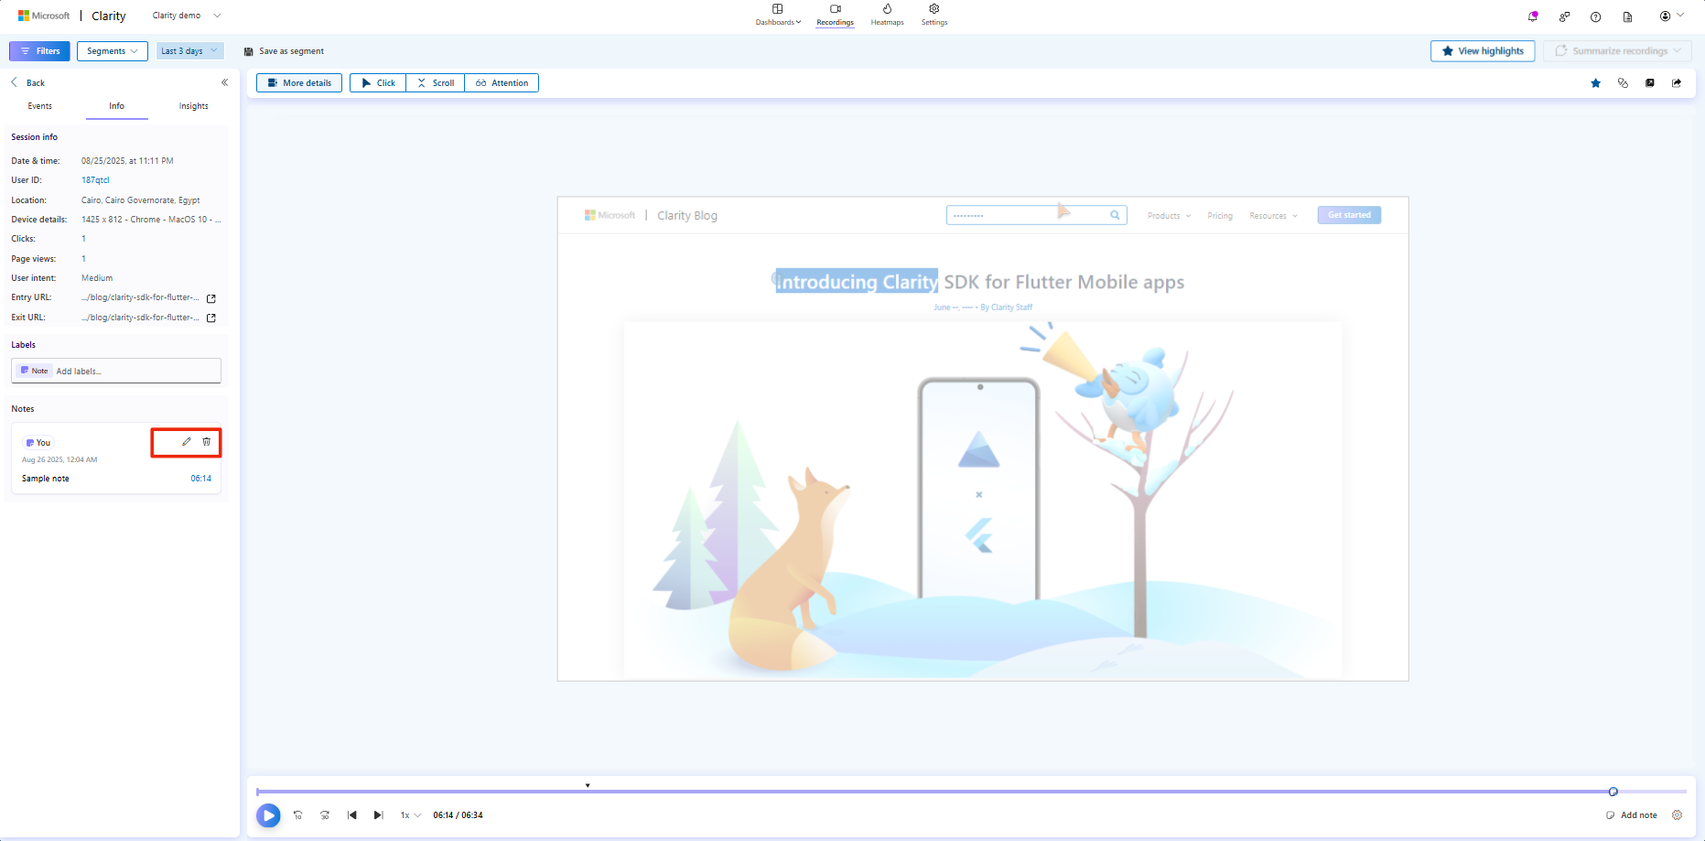Open the notifications bell
The image size is (1705, 841).
click(1533, 16)
